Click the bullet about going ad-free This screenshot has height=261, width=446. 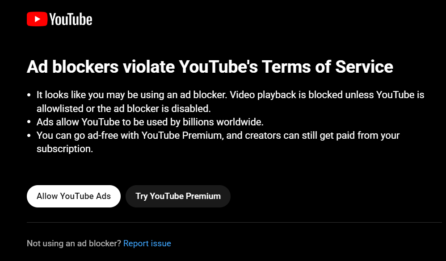[x=218, y=142]
